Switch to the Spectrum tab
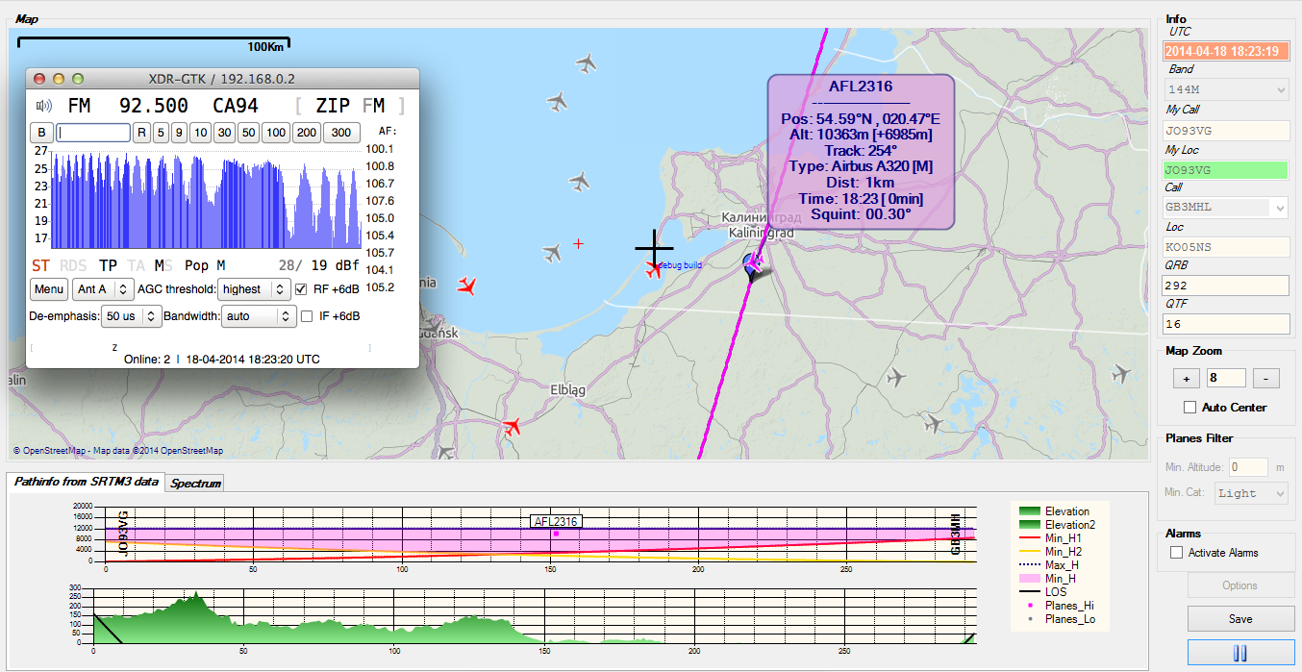Image resolution: width=1302 pixels, height=672 pixels. click(x=195, y=484)
